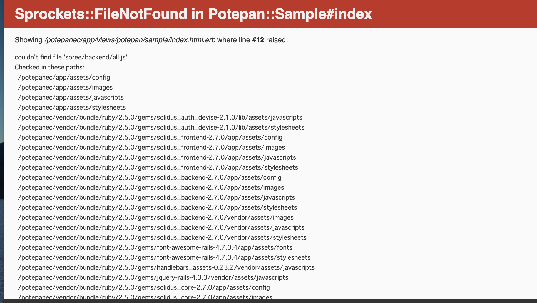The height and width of the screenshot is (303, 537).
Task: Click the solidus_backend vendor/assets/stylesheets path
Action: [162, 237]
